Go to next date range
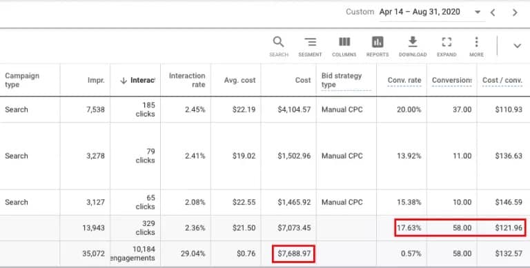This screenshot has width=530, height=268. point(515,12)
